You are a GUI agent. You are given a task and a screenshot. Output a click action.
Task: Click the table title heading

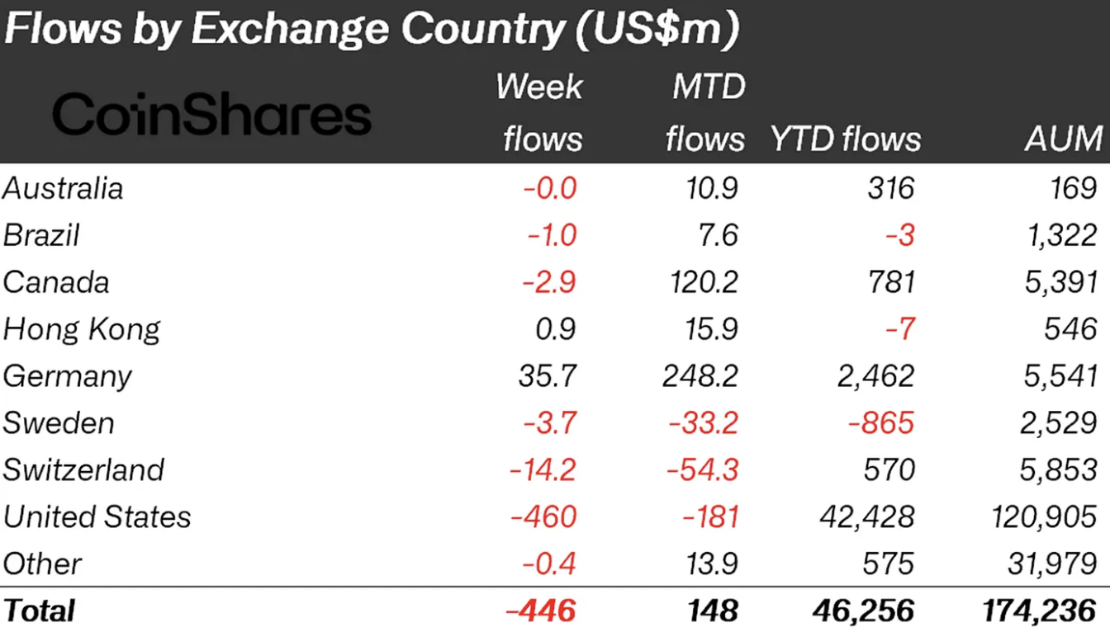[371, 31]
